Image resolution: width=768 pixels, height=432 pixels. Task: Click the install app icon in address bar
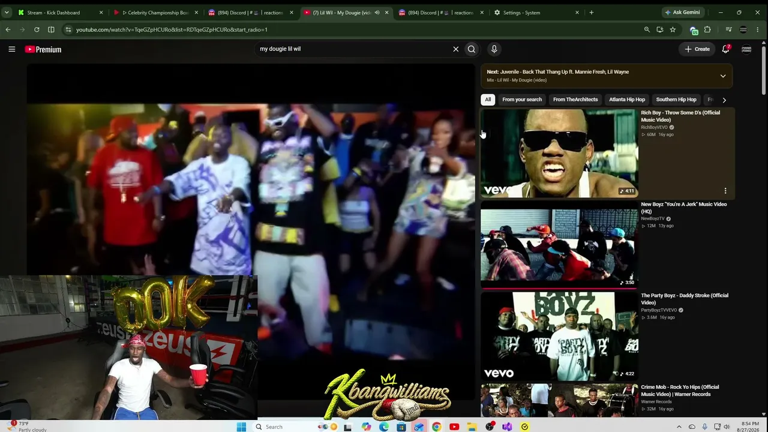point(660,29)
